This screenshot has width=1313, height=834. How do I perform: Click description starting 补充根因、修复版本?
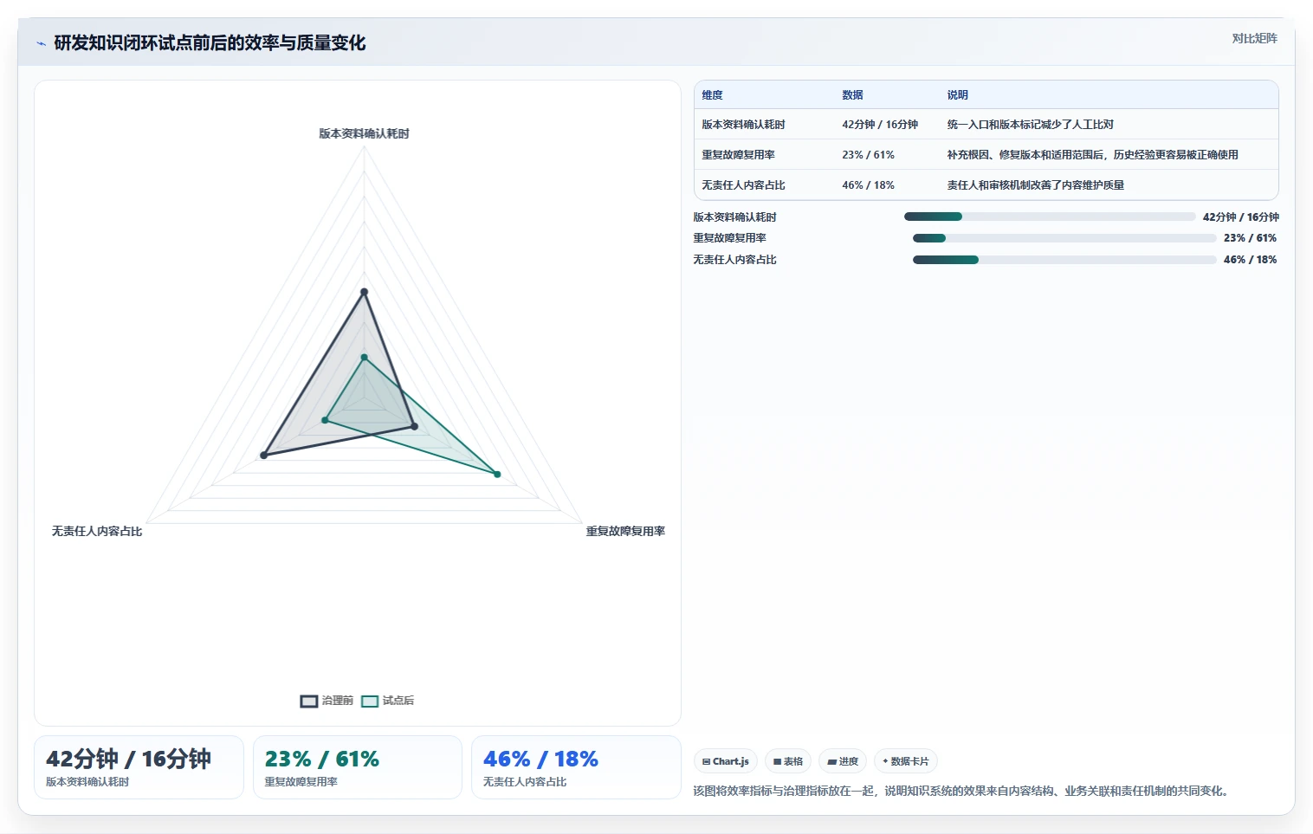pos(1092,155)
